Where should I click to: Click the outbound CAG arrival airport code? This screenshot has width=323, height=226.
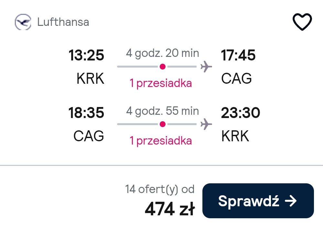(236, 79)
